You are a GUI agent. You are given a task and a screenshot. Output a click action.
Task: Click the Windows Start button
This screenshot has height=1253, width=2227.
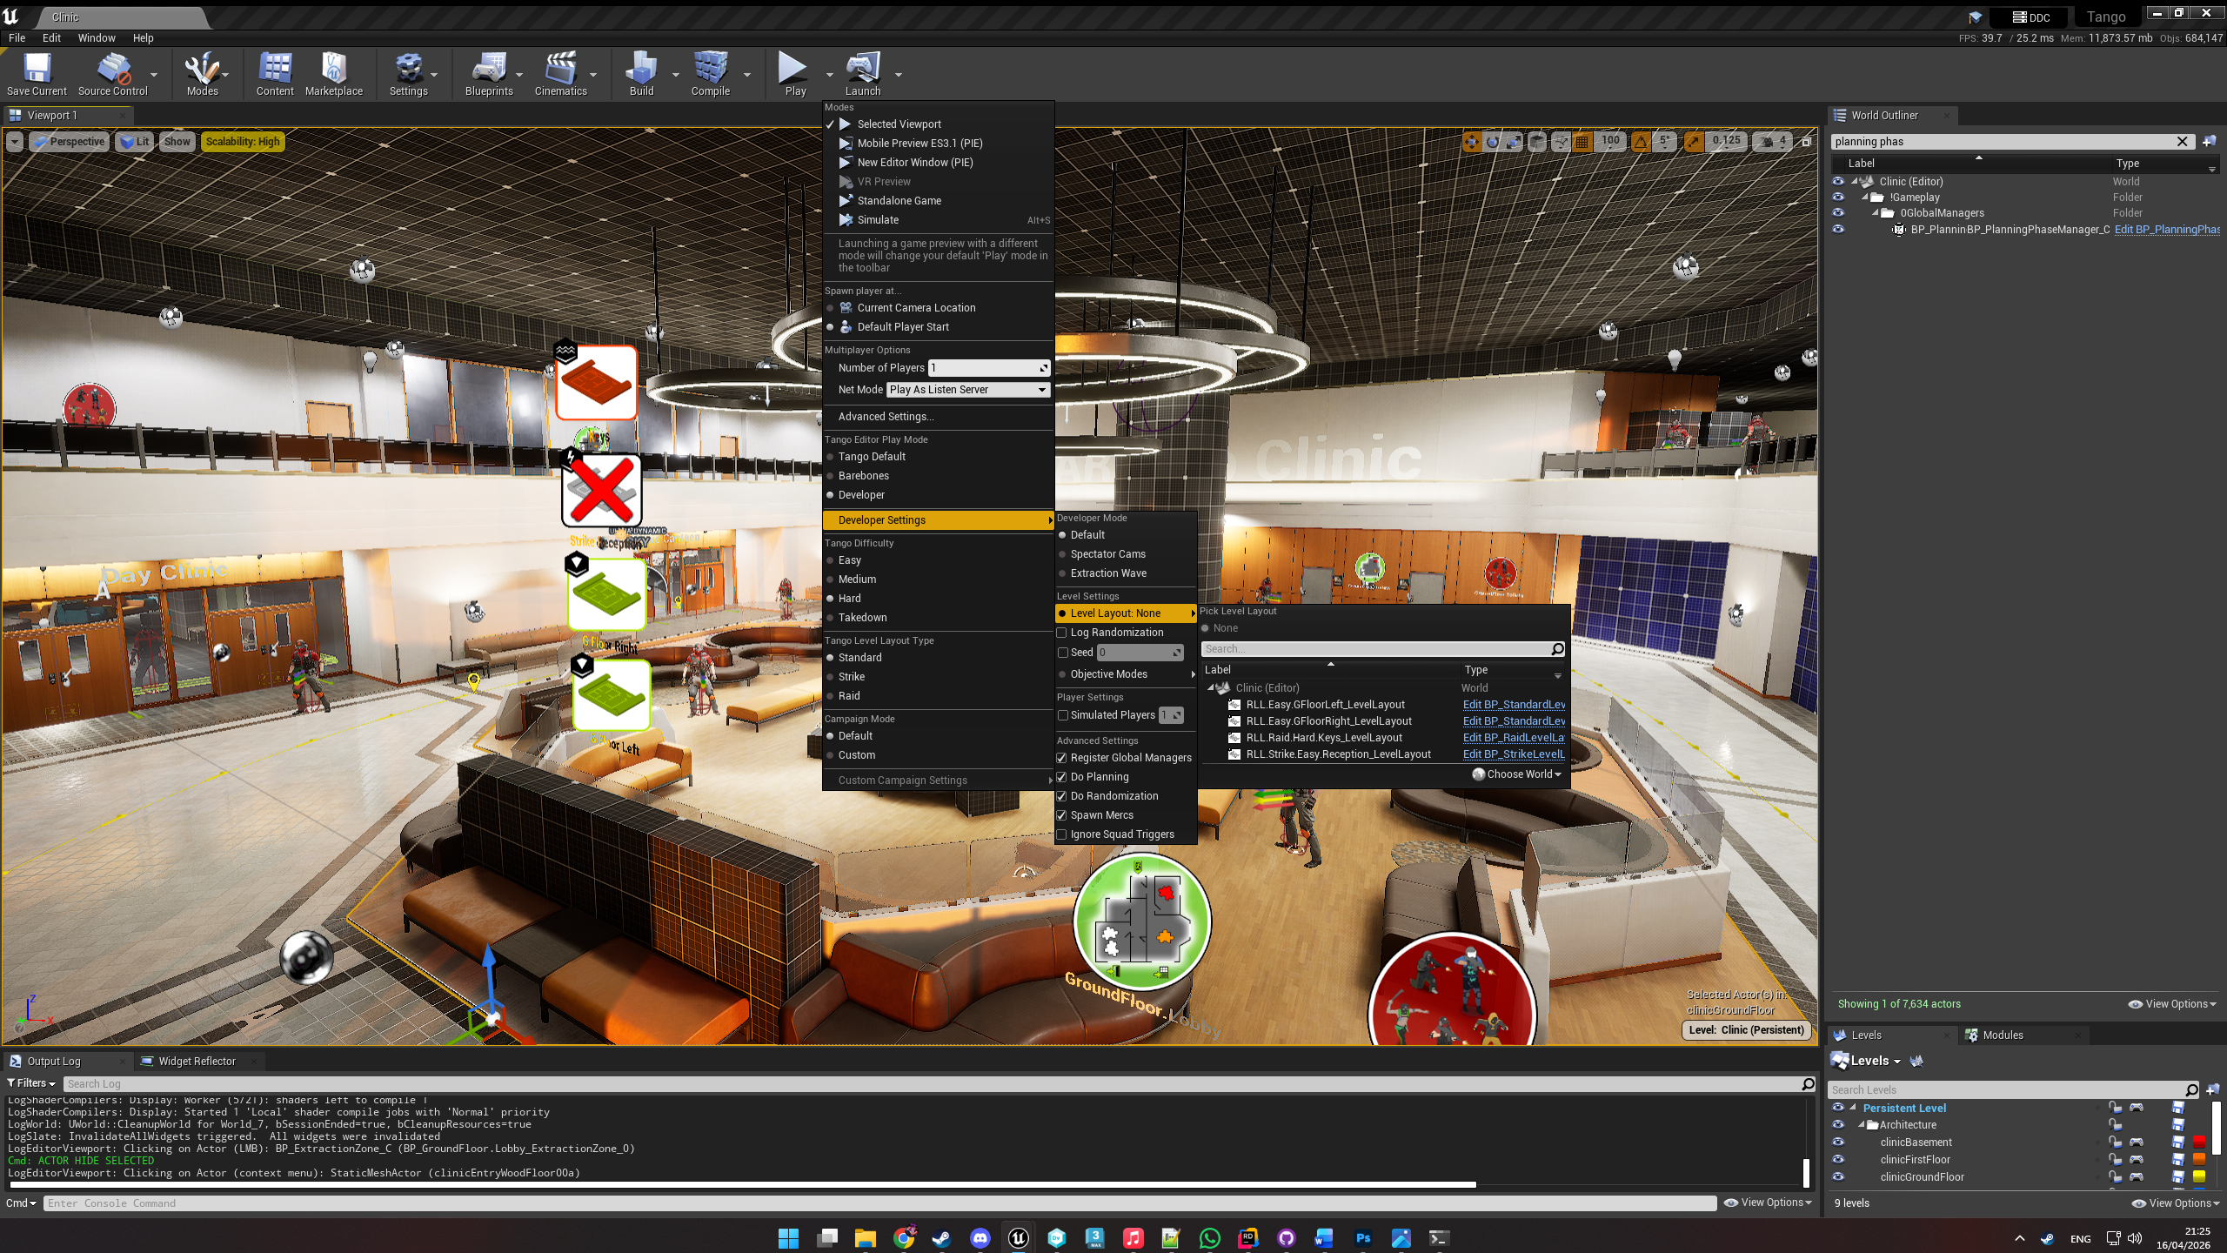[788, 1238]
